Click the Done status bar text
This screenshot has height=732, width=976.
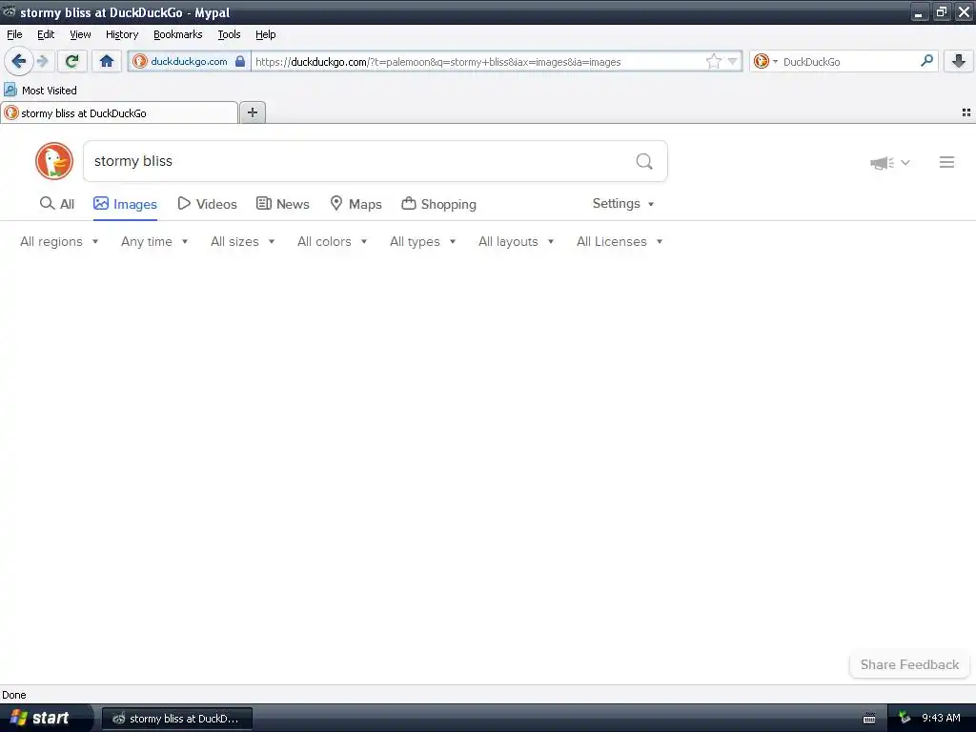(14, 695)
